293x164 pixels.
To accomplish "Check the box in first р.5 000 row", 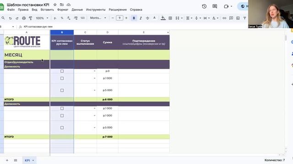I will pos(62,90).
